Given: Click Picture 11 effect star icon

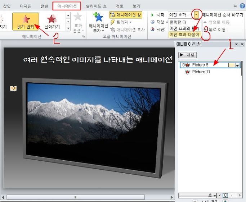Looking at the screenshot, I should (x=188, y=72).
